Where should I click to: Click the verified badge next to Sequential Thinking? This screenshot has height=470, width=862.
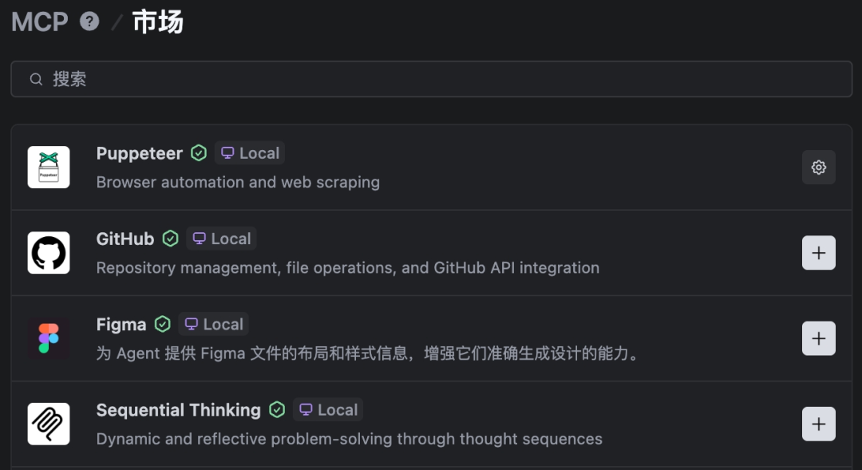[277, 410]
